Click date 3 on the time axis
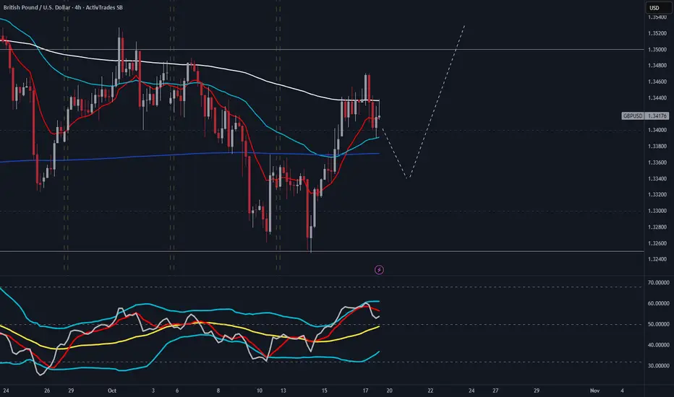674x397 pixels. [x=153, y=391]
